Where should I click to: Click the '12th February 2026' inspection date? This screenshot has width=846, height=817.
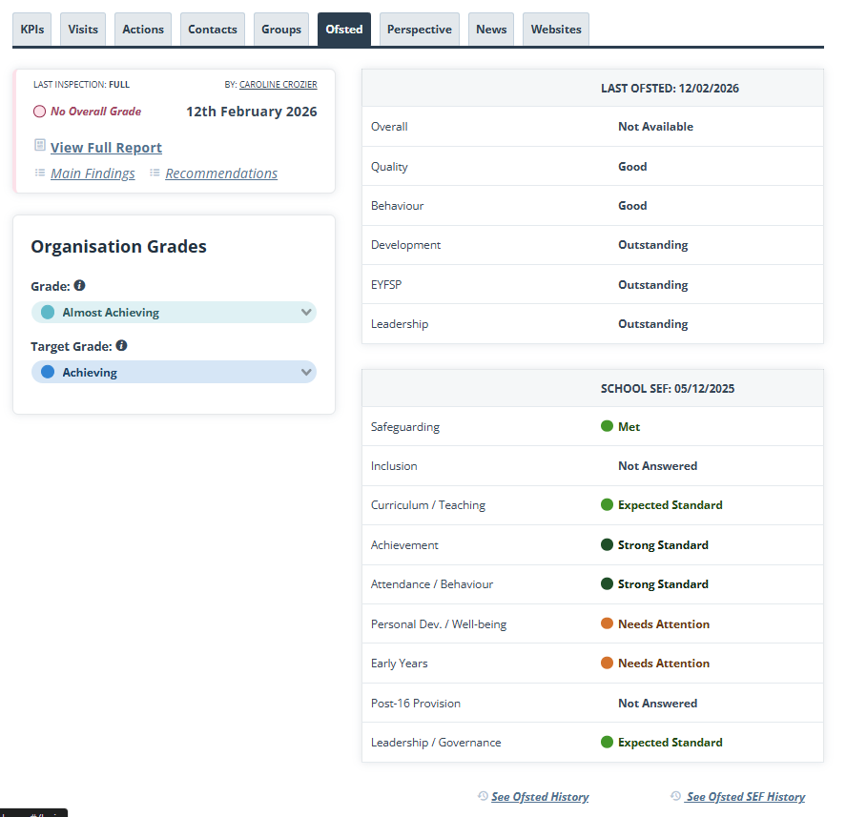click(252, 112)
